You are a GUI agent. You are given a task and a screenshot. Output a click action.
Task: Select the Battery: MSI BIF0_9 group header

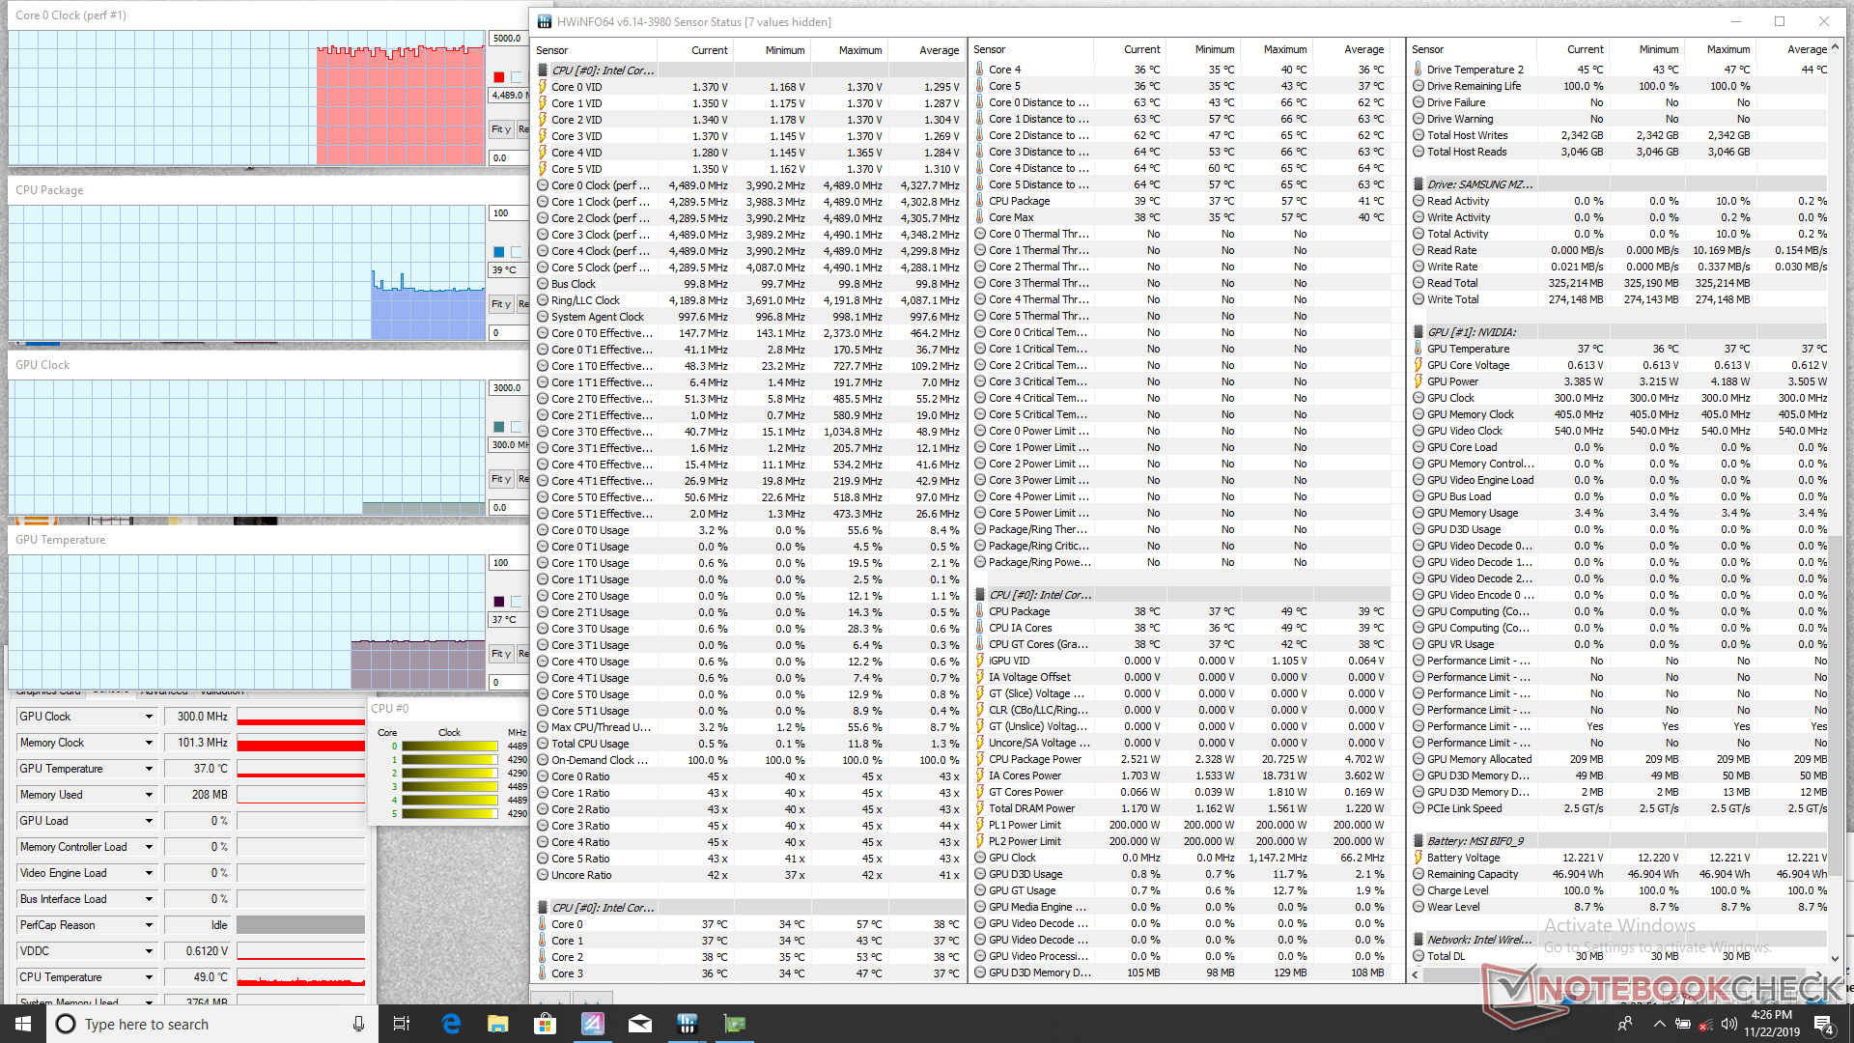click(1475, 841)
